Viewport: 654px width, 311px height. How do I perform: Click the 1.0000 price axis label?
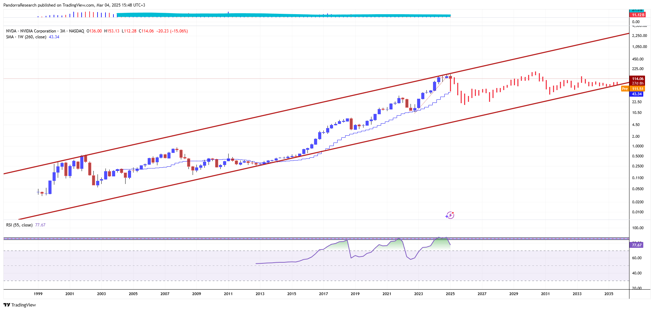pyautogui.click(x=638, y=146)
